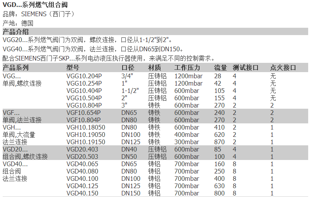The height and width of the screenshot is (197, 319).
Task: Click the brand line SIEMENS（西门子）
Action: pos(39,14)
